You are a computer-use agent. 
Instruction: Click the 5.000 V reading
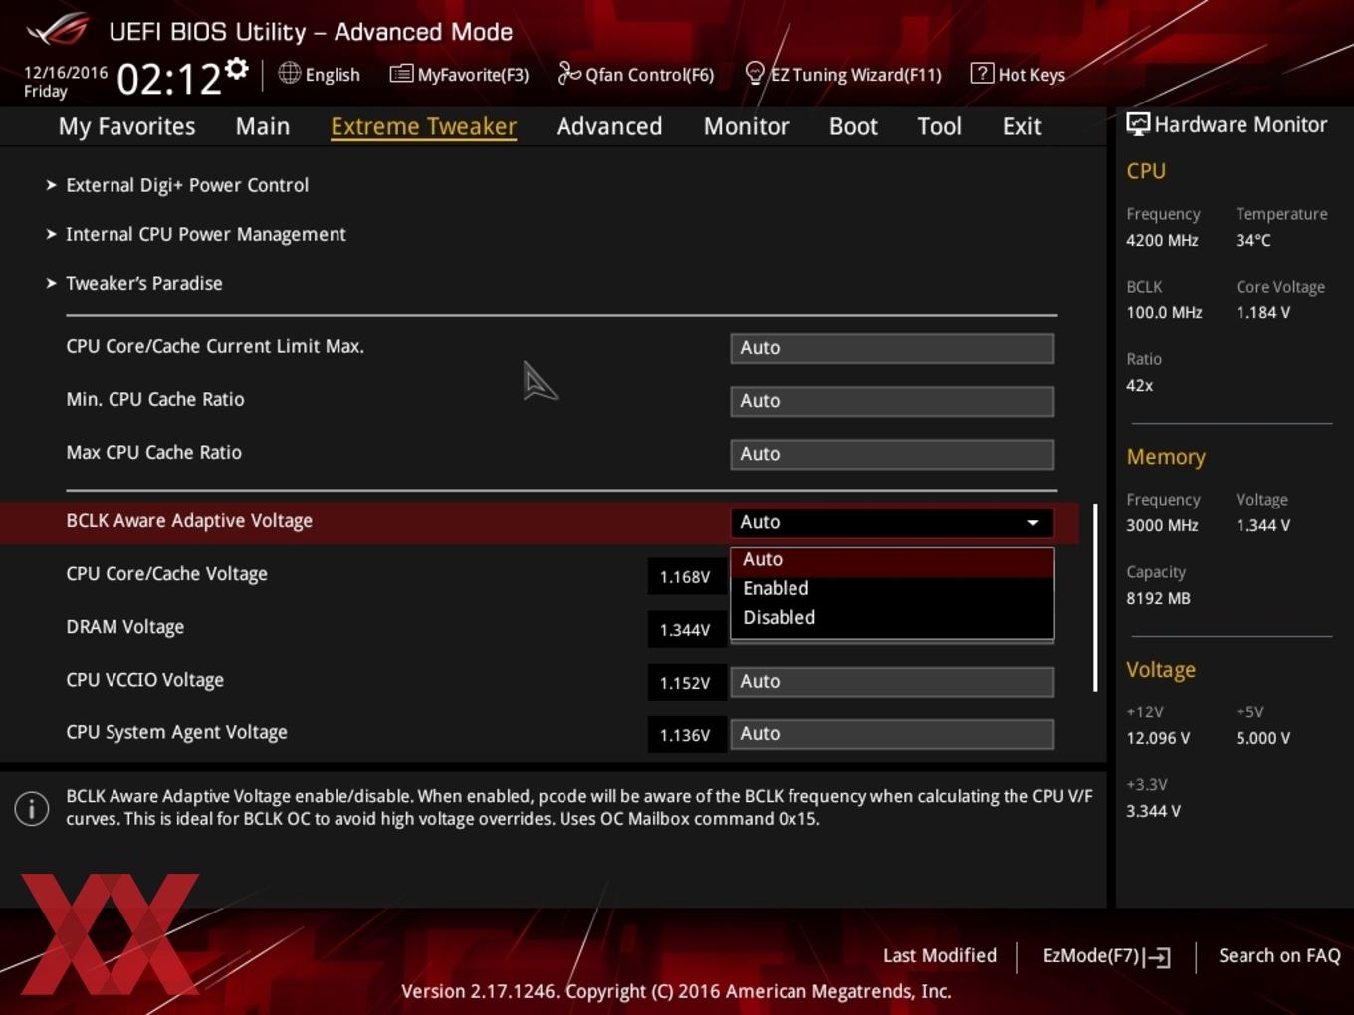[1263, 738]
